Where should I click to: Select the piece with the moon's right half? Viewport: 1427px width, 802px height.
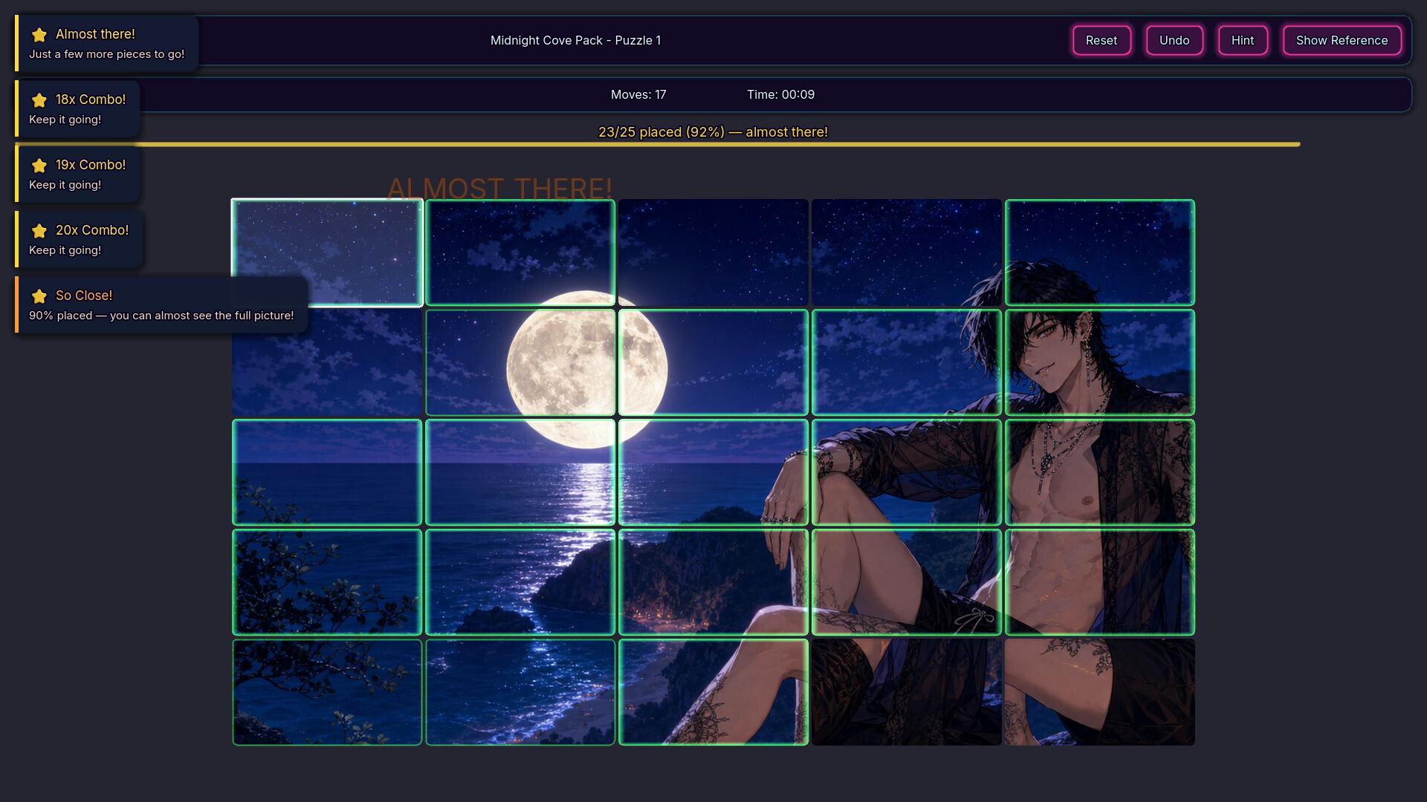tap(713, 362)
